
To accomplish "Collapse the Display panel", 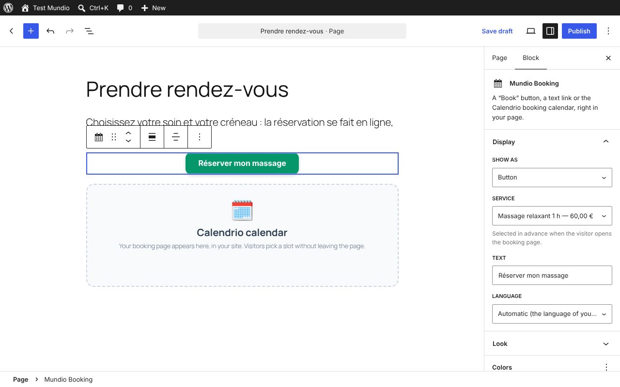I will [552, 142].
